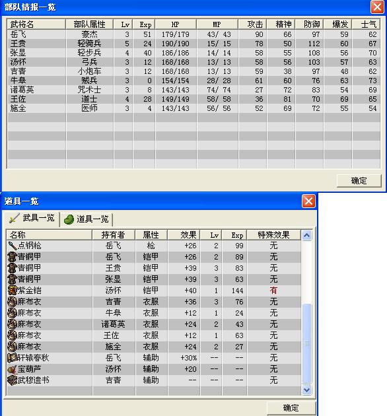Click 吉青's 麻布衣 clothing icon

(13, 302)
